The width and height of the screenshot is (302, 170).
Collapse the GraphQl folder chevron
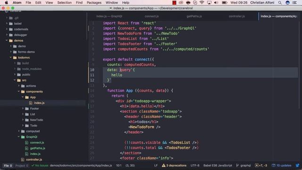19,136
